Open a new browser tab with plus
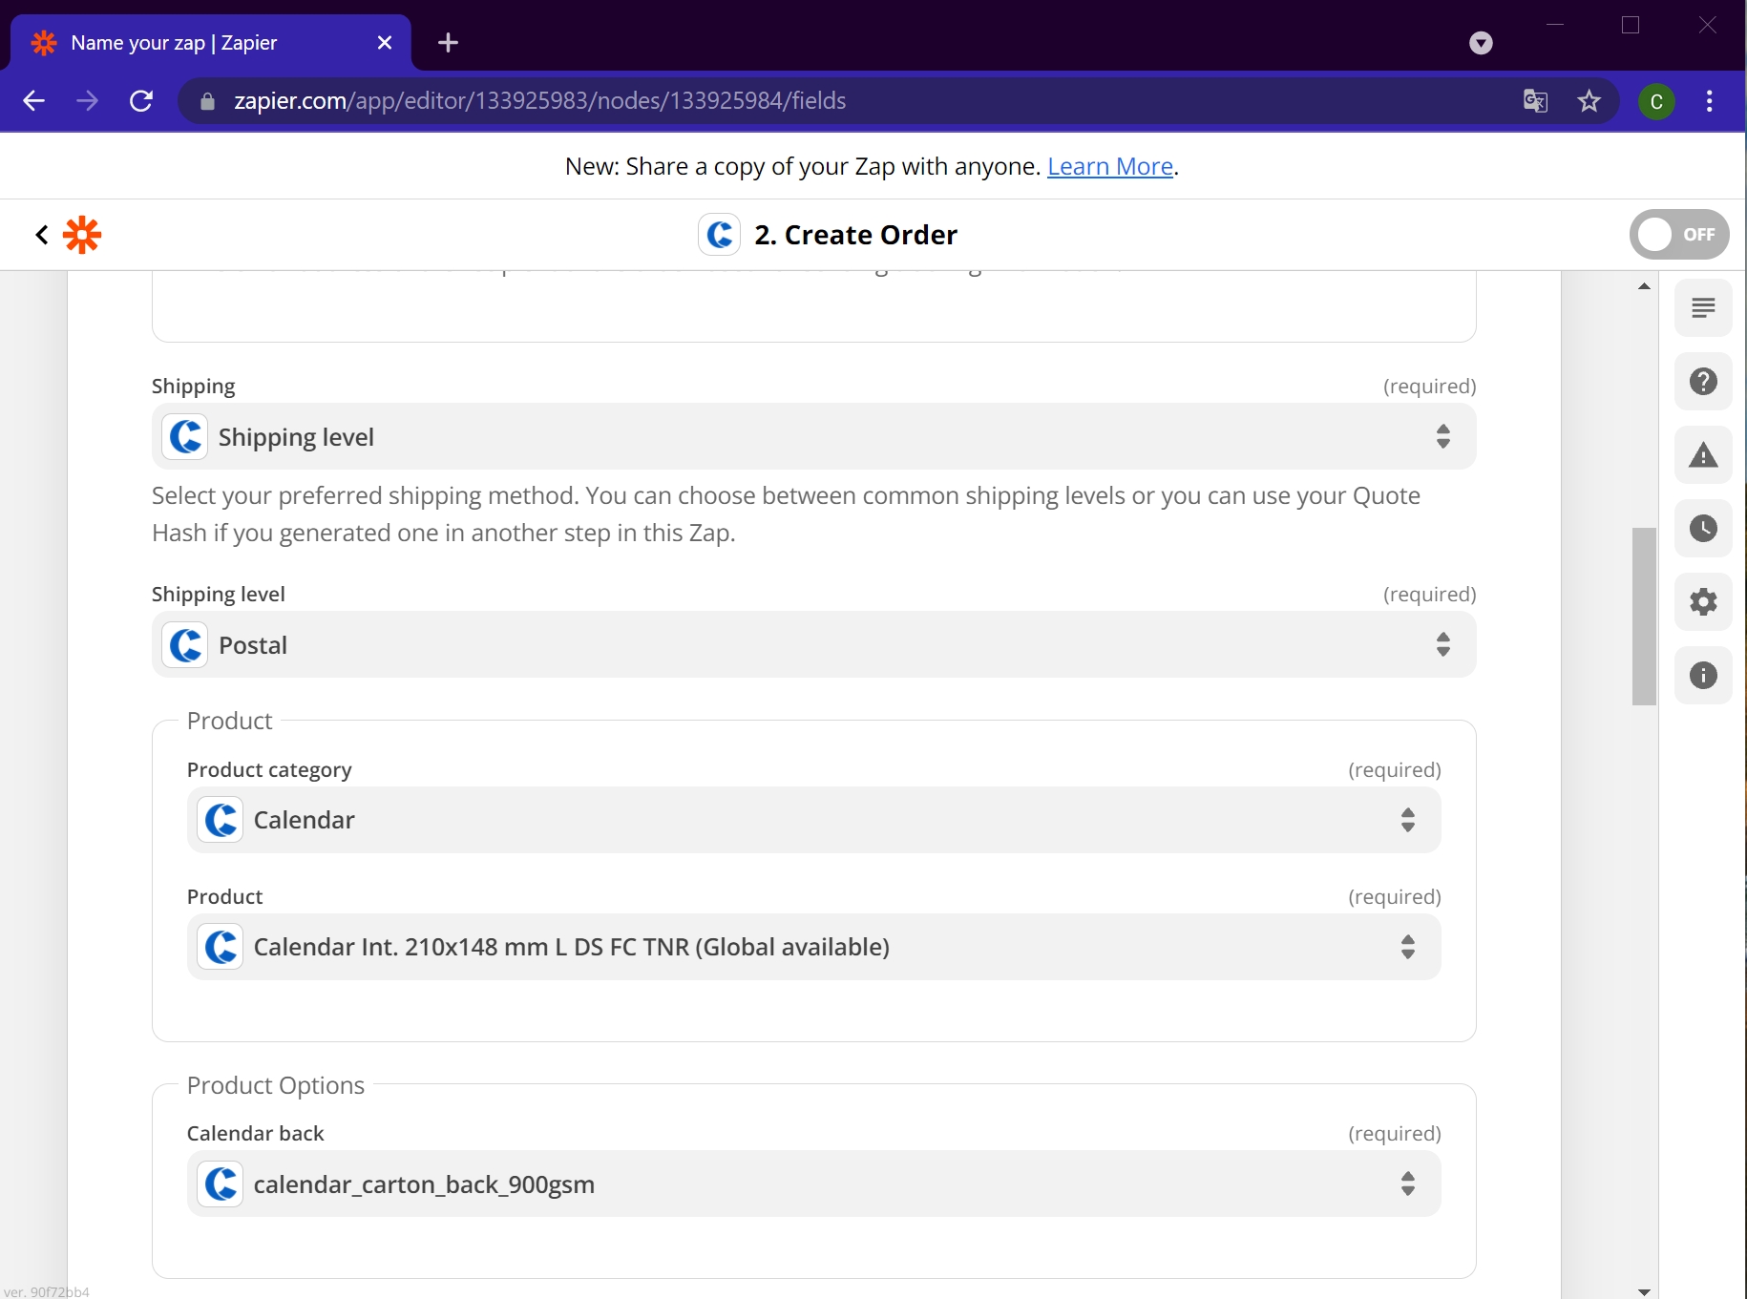 coord(448,43)
